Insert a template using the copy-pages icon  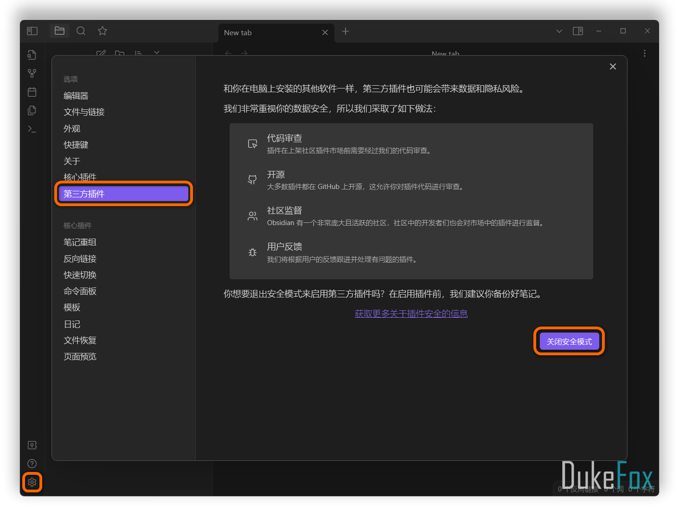[32, 110]
